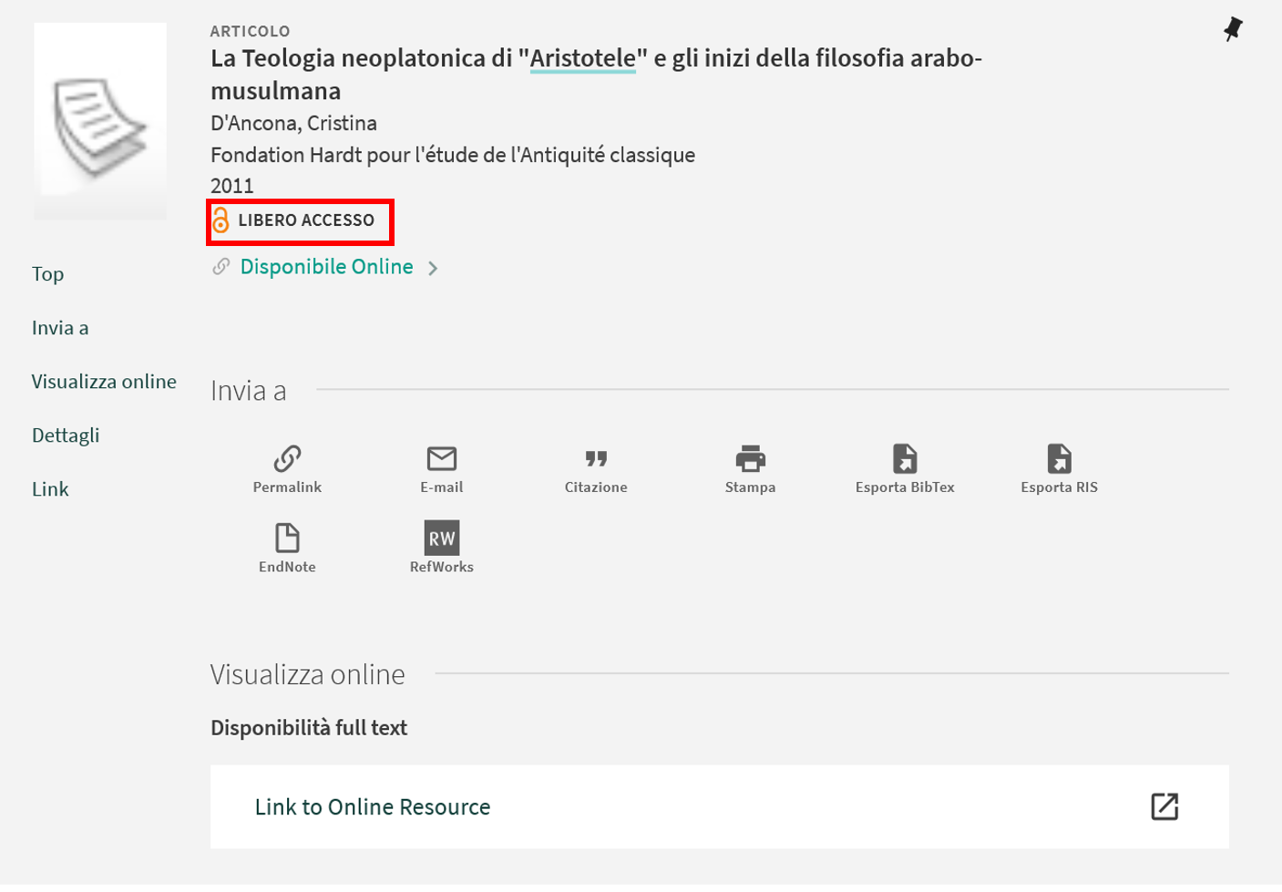The width and height of the screenshot is (1282, 892).
Task: Click the pin record icon
Action: (1233, 29)
